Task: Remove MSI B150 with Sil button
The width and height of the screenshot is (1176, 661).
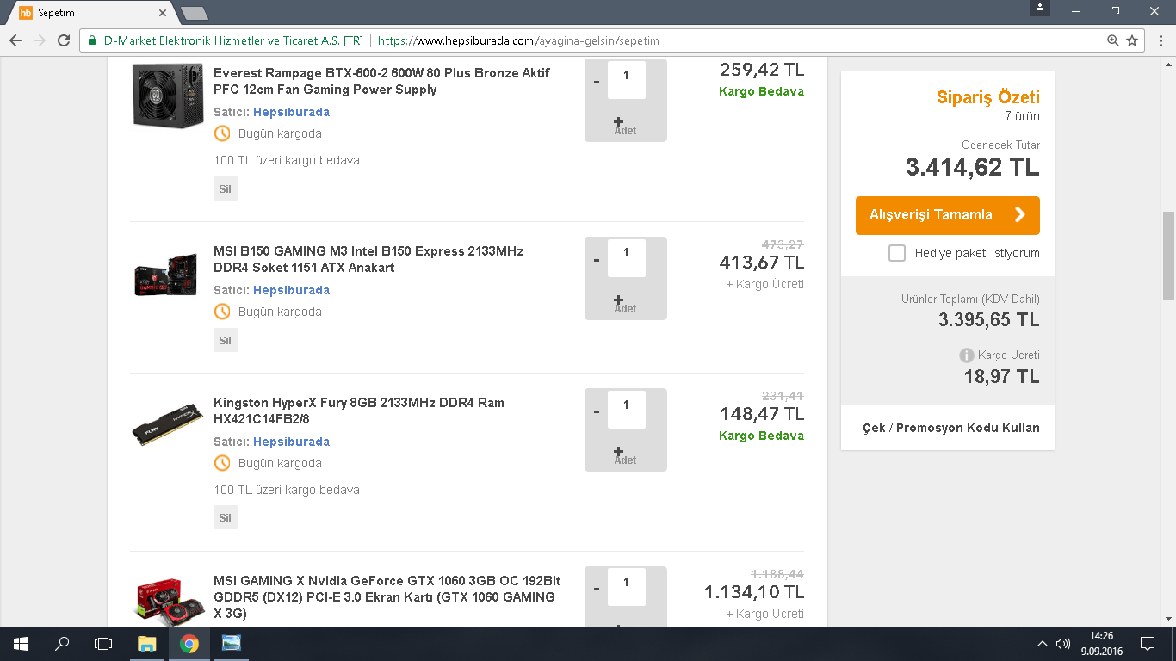Action: [226, 340]
